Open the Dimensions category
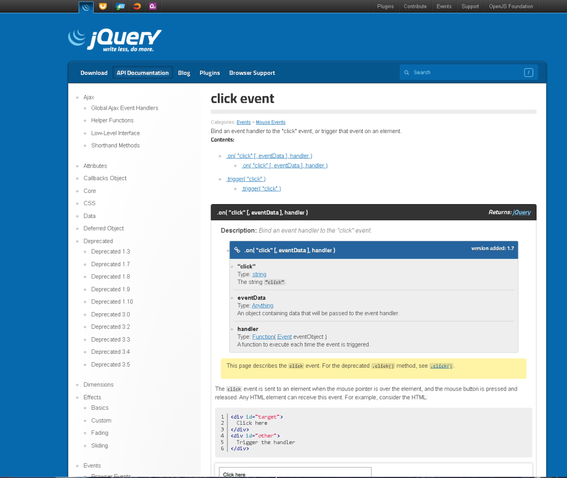The image size is (567, 478). (x=98, y=384)
